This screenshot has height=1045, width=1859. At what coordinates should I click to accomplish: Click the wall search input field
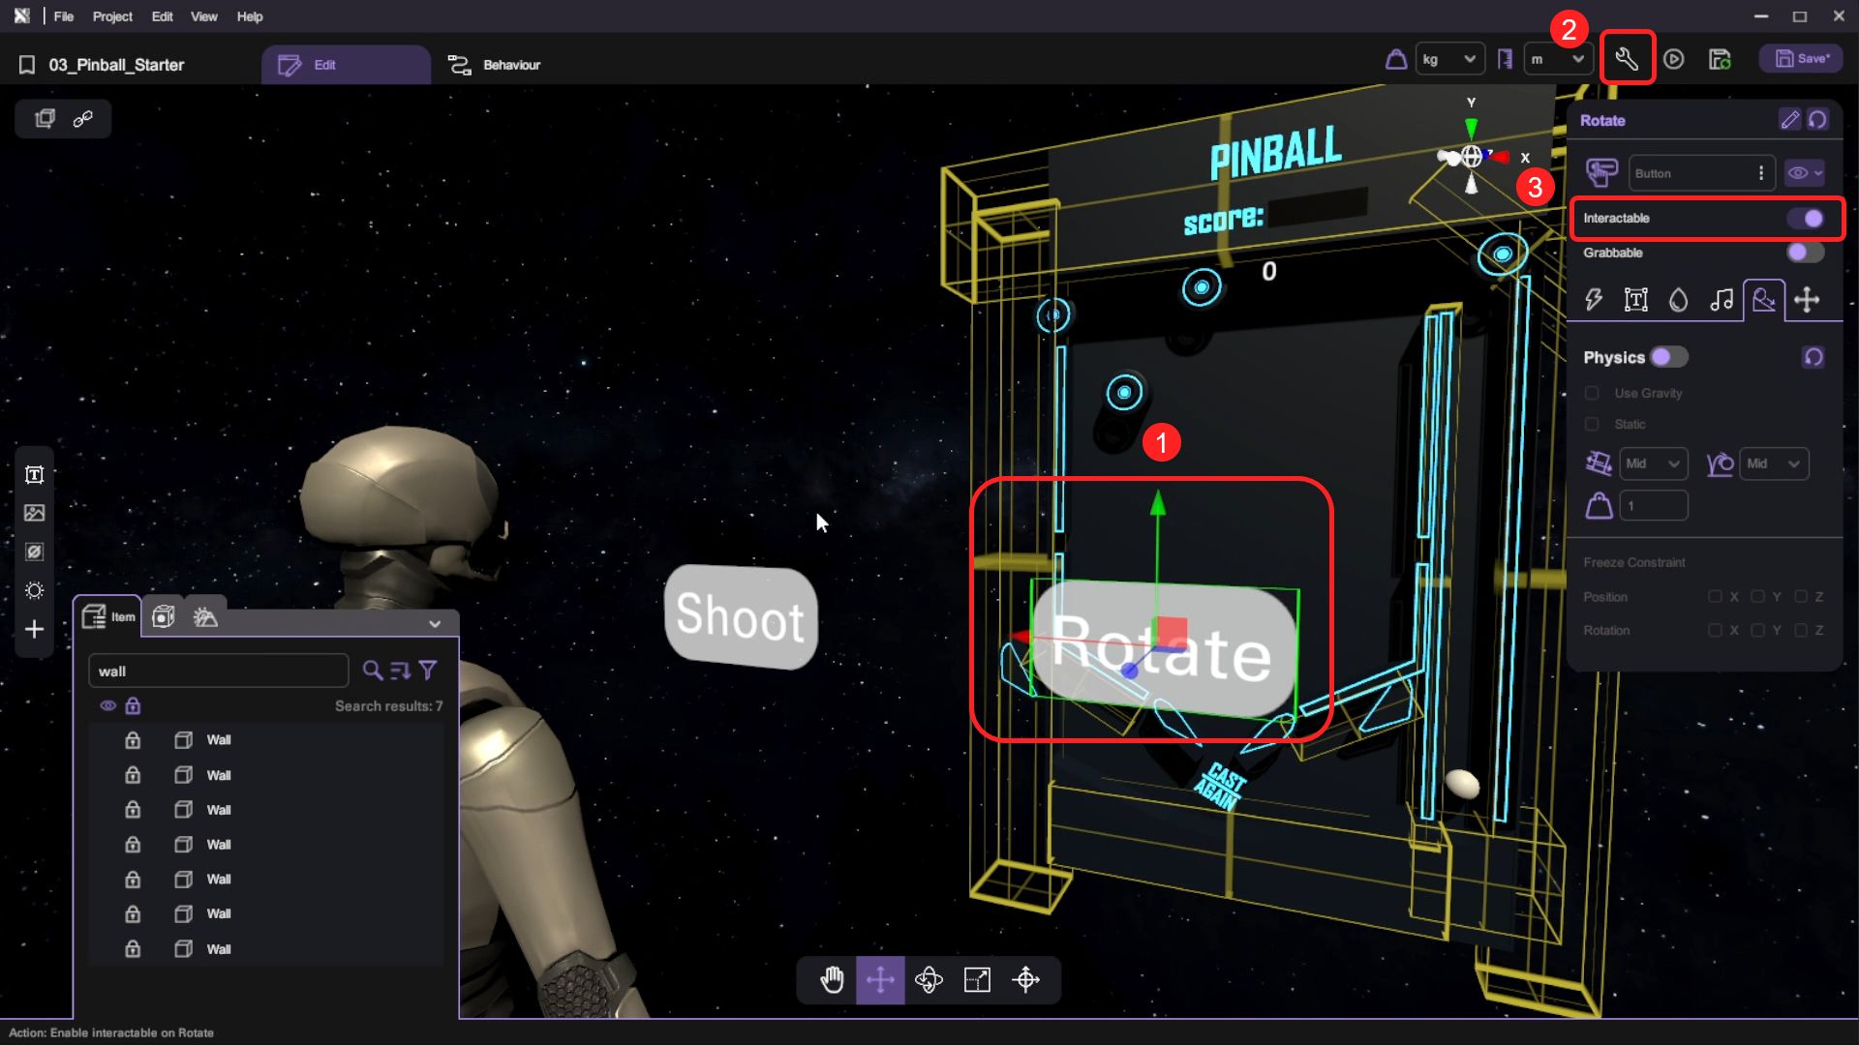pos(219,672)
